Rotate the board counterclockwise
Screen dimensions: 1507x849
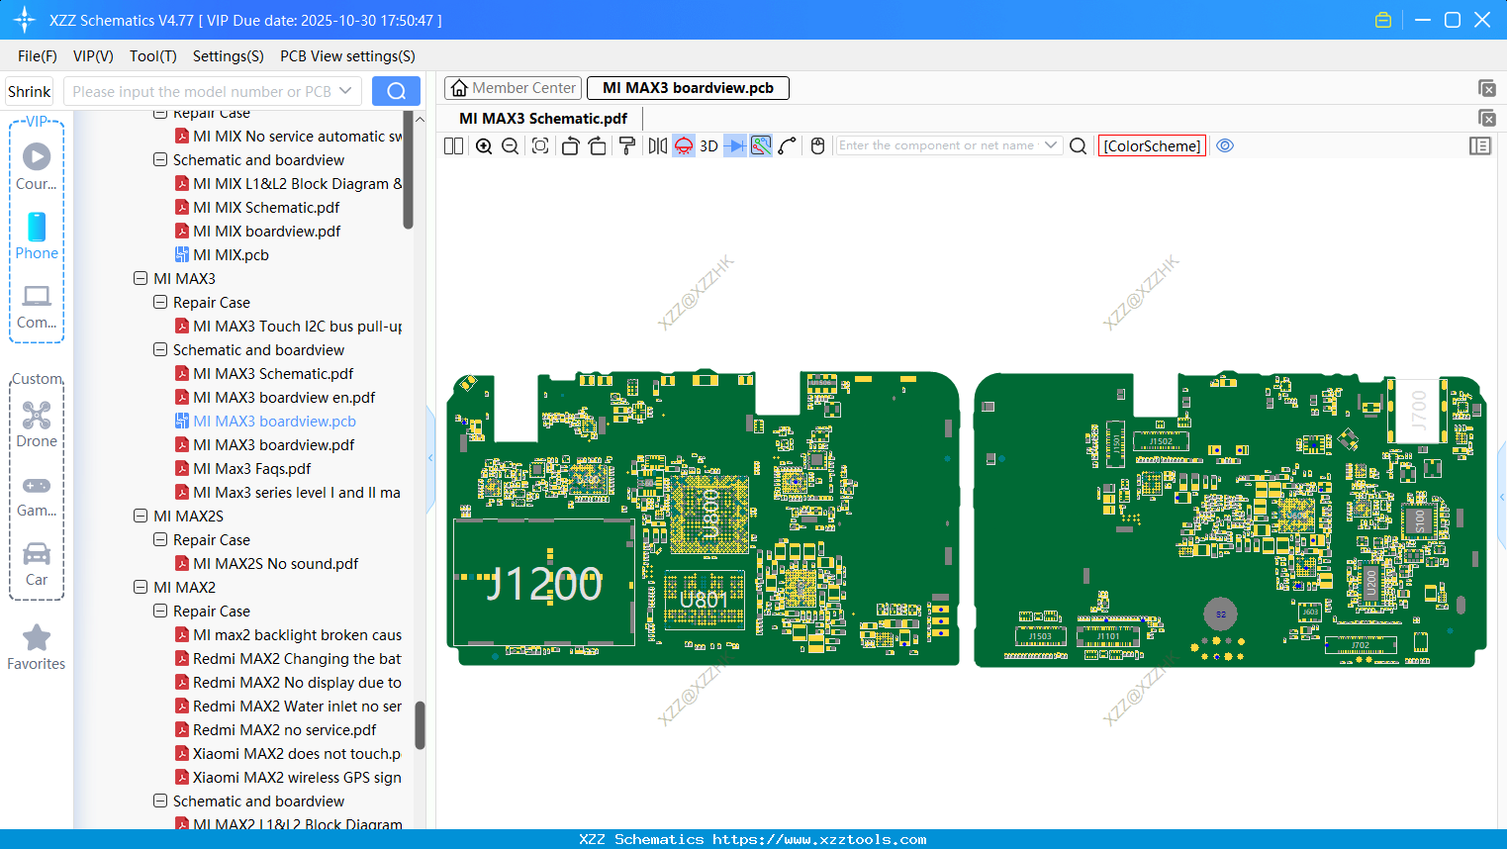pos(570,145)
